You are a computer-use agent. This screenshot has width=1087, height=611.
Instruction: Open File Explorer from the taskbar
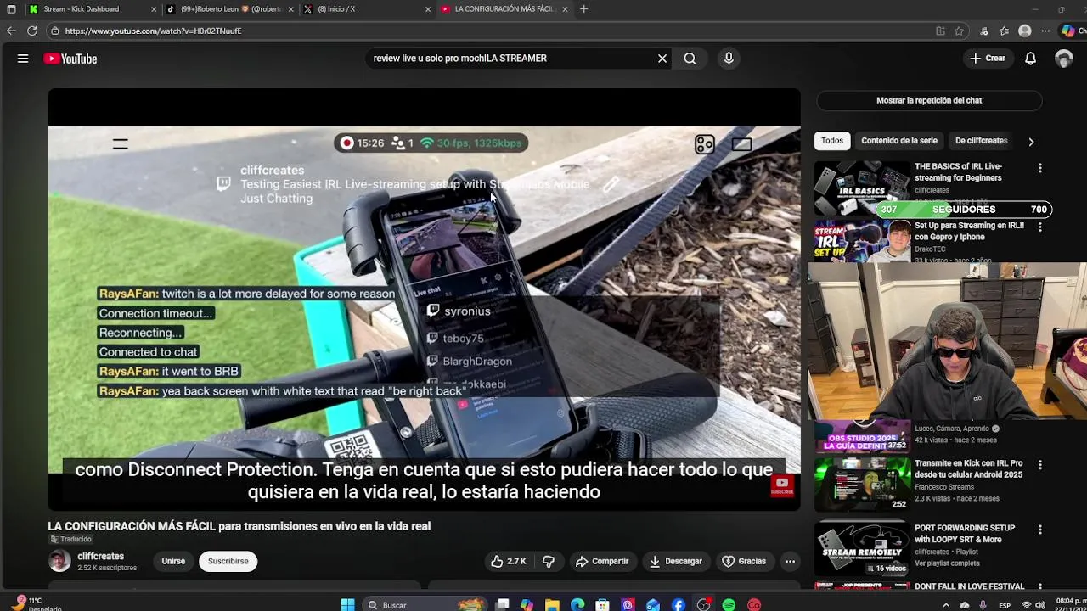tap(552, 605)
